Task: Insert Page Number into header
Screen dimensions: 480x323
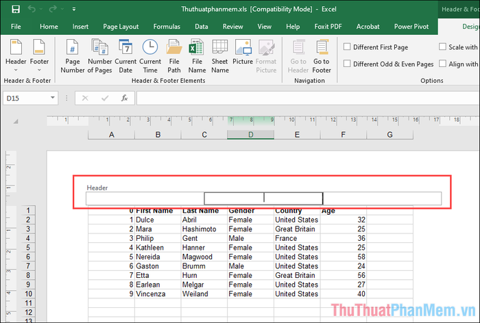Action: [73, 55]
